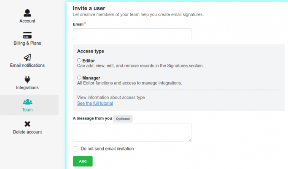This screenshot has height=169, width=288.
Task: Select the Team text label in sidebar
Action: pos(27,110)
